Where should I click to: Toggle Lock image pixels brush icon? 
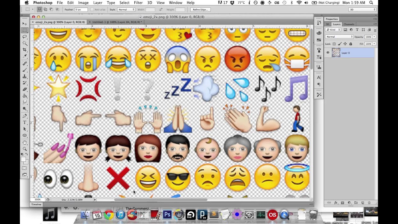pyautogui.click(x=340, y=44)
